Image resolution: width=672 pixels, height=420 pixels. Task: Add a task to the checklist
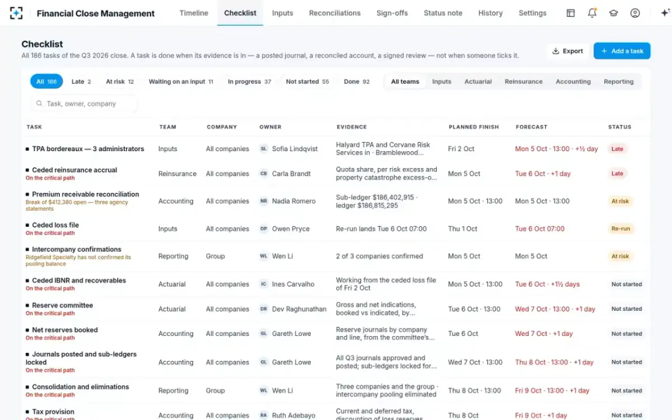pos(622,51)
